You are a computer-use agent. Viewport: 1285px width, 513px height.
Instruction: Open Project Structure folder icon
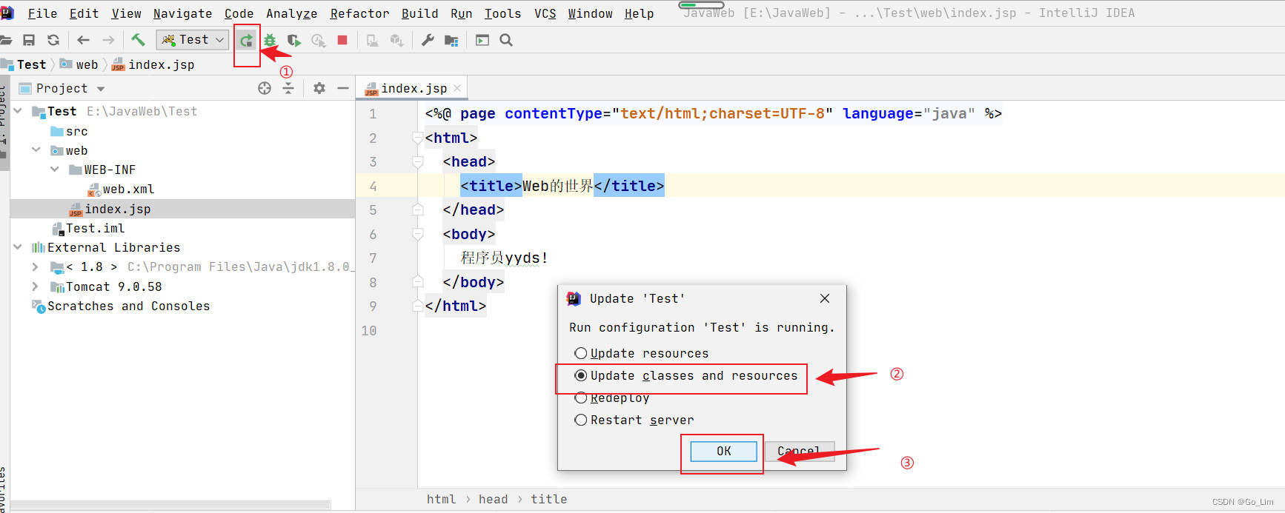pyautogui.click(x=451, y=40)
